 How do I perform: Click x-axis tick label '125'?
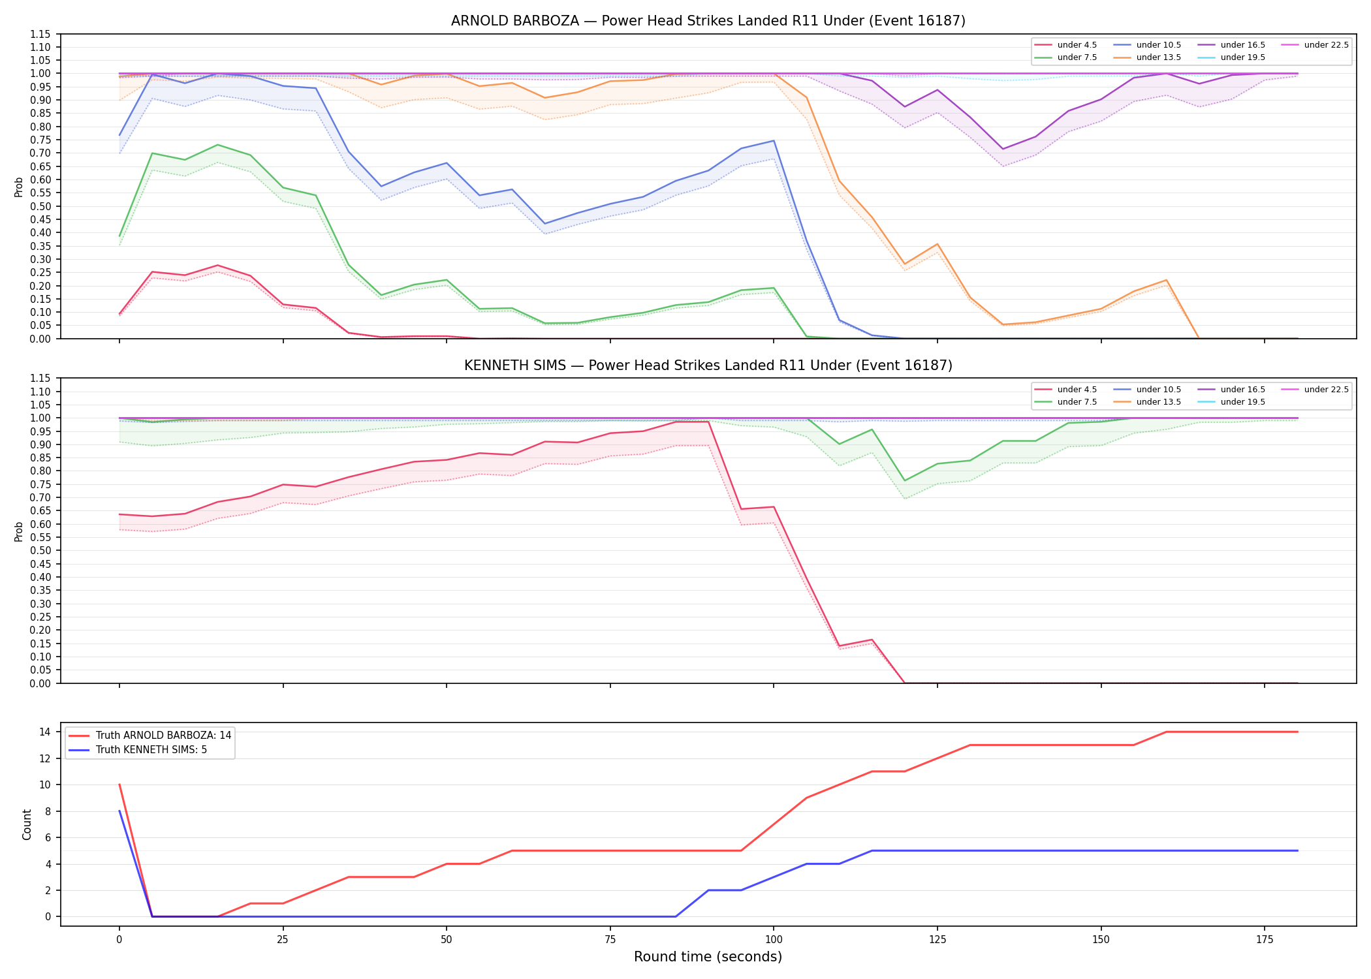[x=937, y=940]
